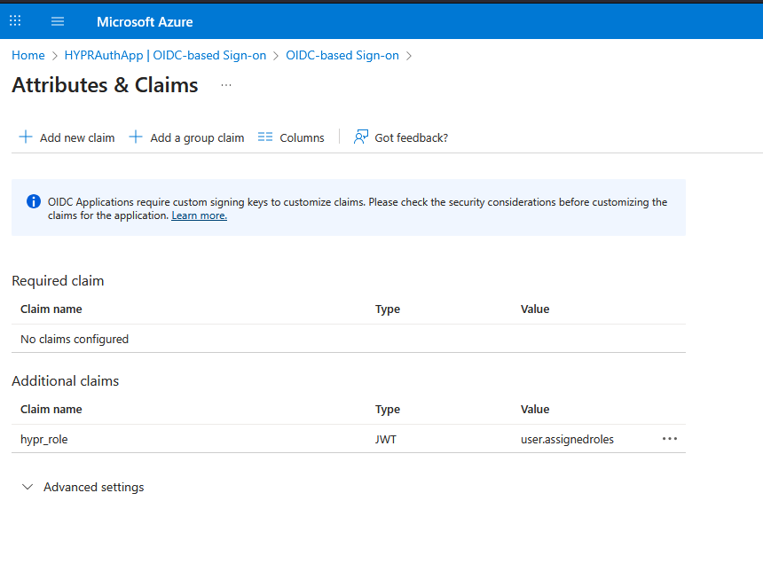Screen dimensions: 763x587
Task: Click the JWT type cell
Action: [x=385, y=439]
